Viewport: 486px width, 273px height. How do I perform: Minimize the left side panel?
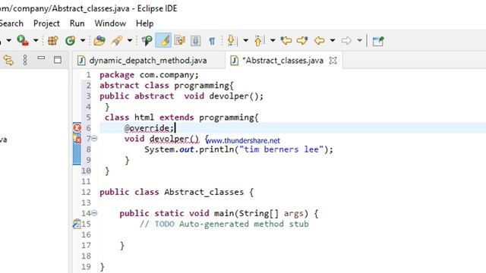[41, 58]
